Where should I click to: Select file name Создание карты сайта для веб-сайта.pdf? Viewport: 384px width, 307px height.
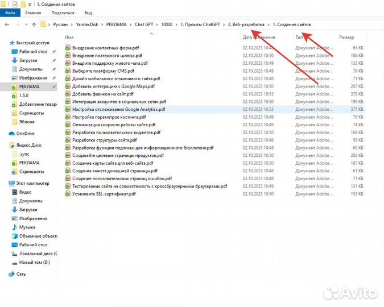click(x=113, y=163)
